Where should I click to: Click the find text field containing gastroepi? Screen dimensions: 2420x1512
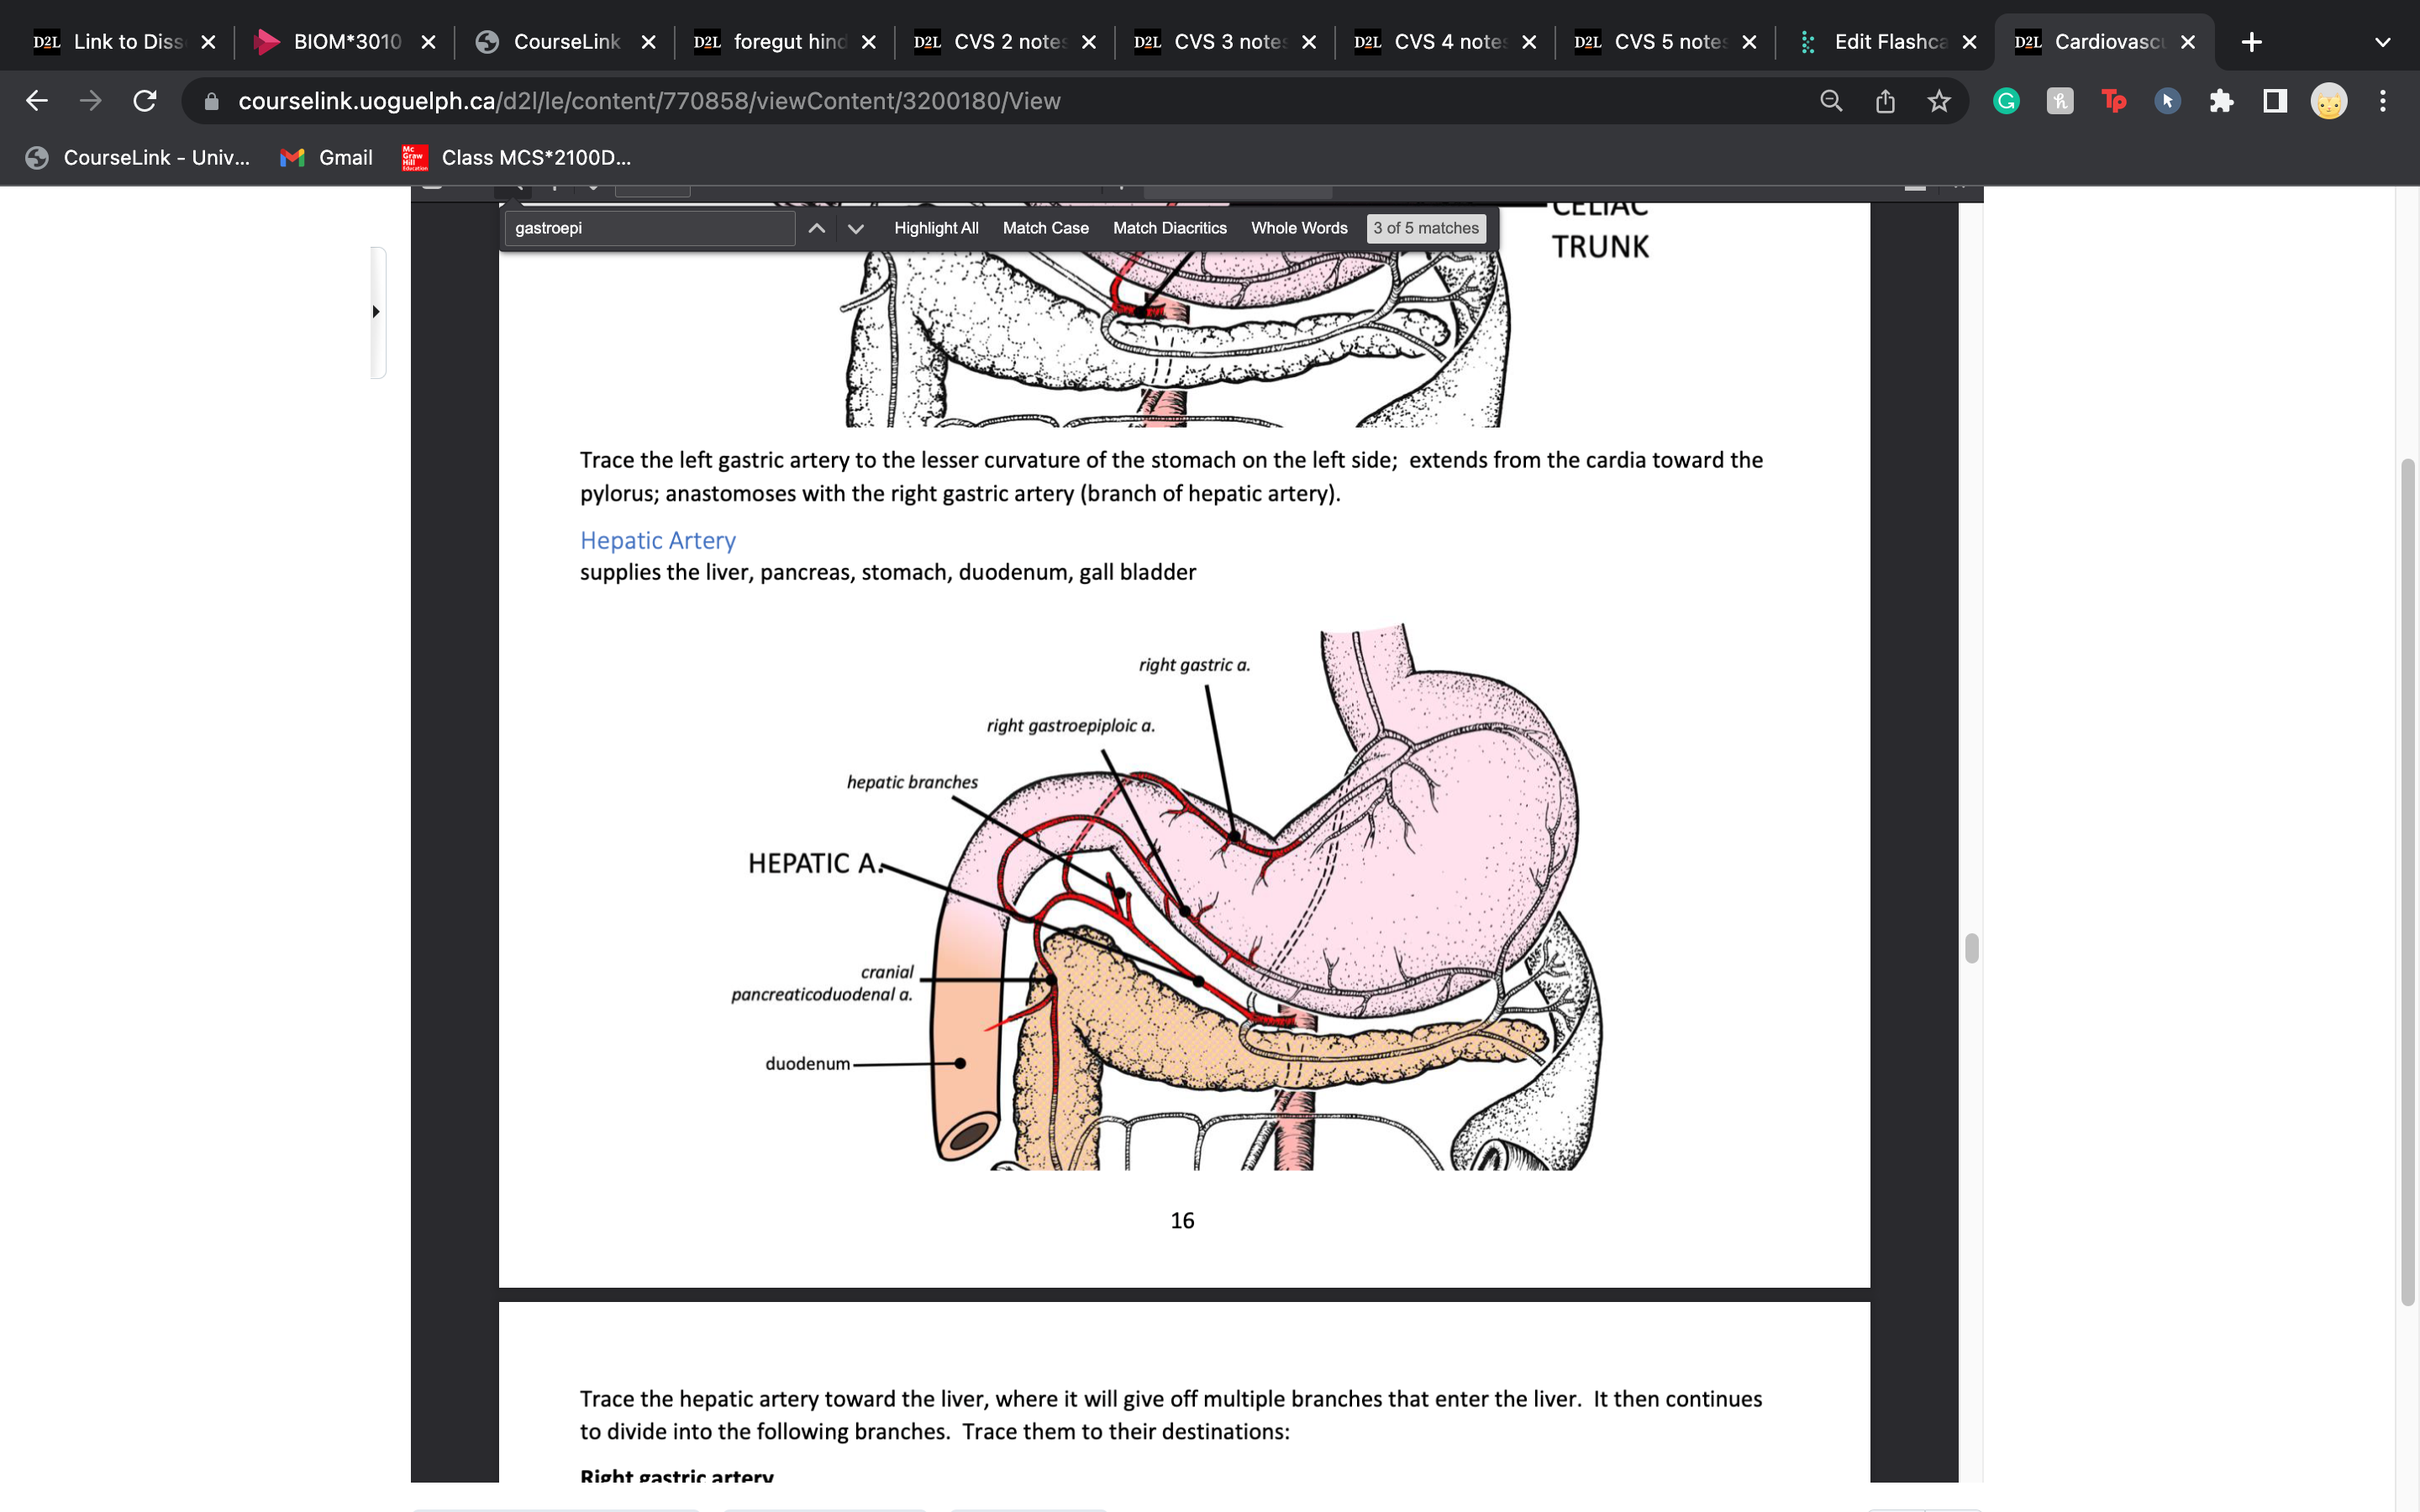click(x=650, y=228)
